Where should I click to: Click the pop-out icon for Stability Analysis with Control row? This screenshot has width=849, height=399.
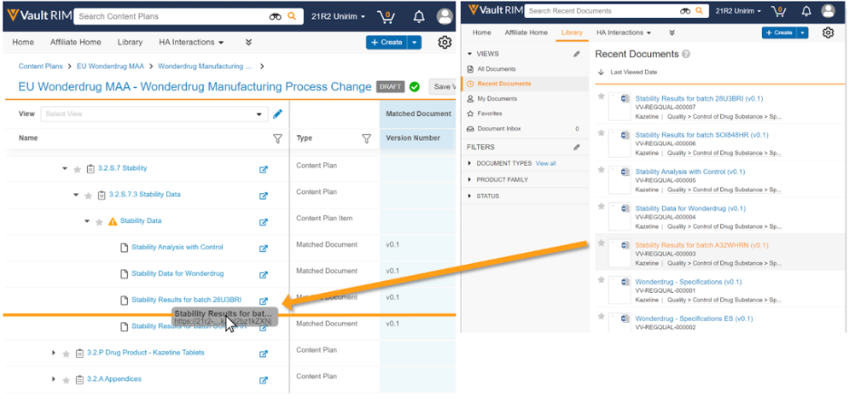[x=264, y=248]
